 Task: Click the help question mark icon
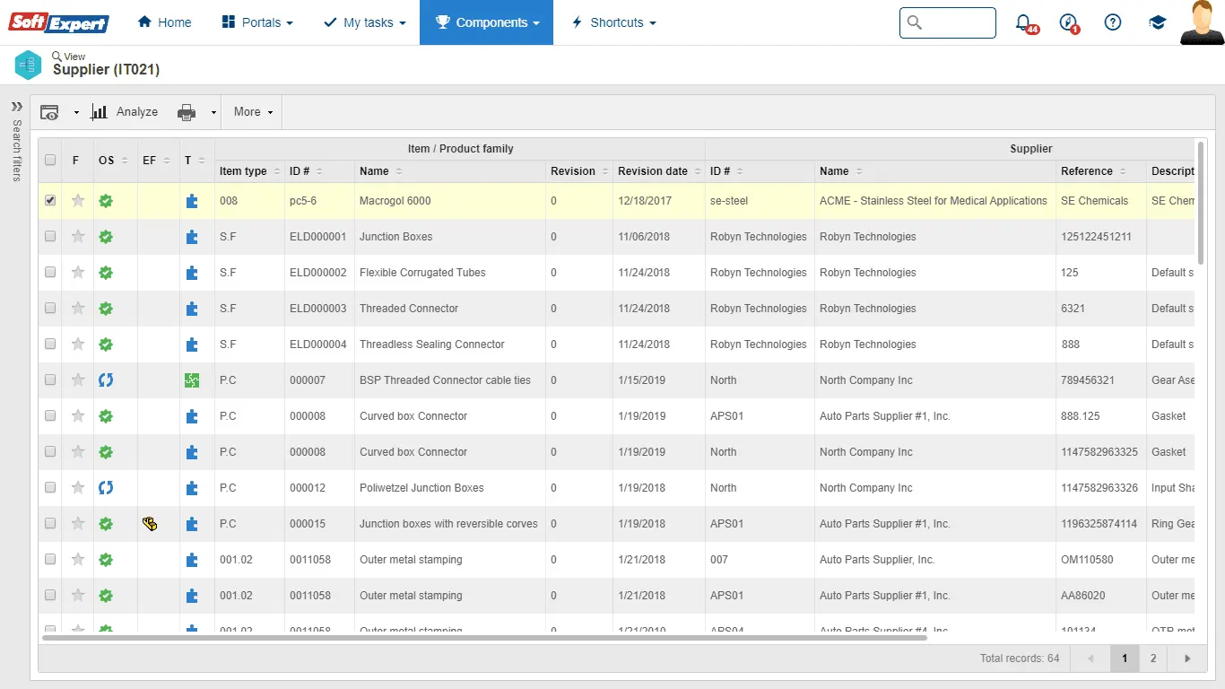(x=1113, y=22)
